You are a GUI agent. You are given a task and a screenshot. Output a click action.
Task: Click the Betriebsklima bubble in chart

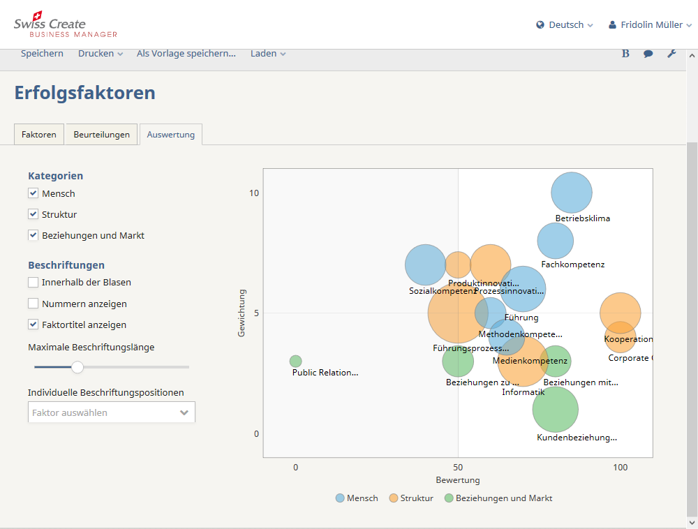pyautogui.click(x=572, y=193)
